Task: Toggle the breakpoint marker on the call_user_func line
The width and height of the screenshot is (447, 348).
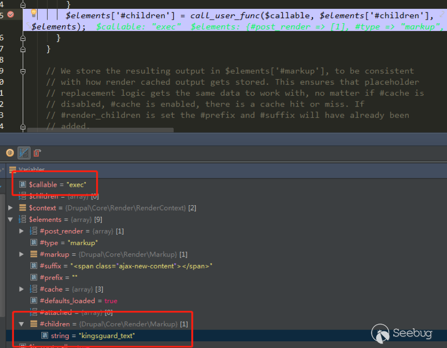Action: click(10, 14)
